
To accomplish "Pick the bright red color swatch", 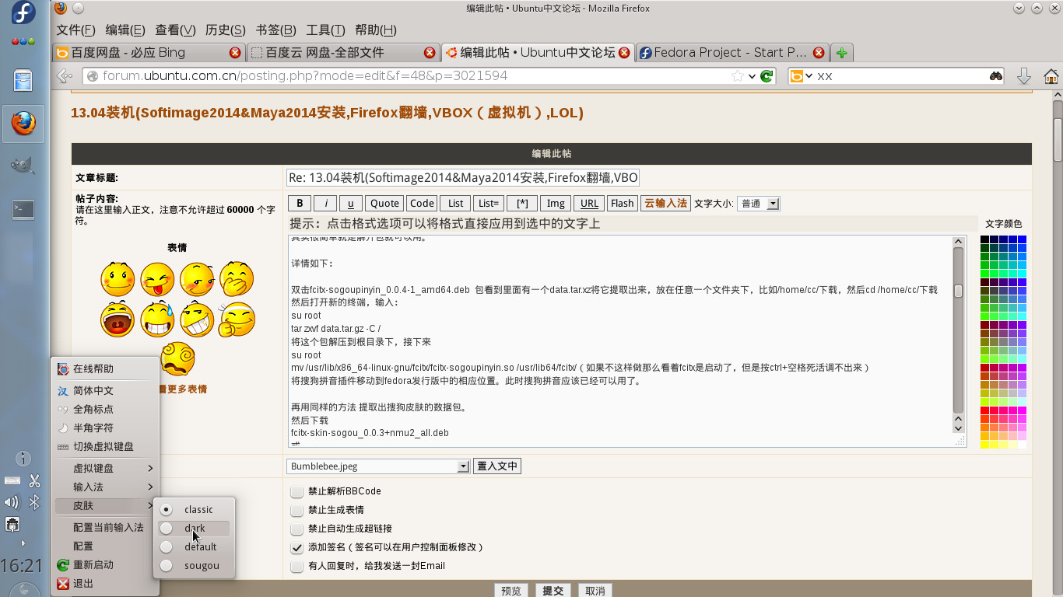I will coord(984,410).
